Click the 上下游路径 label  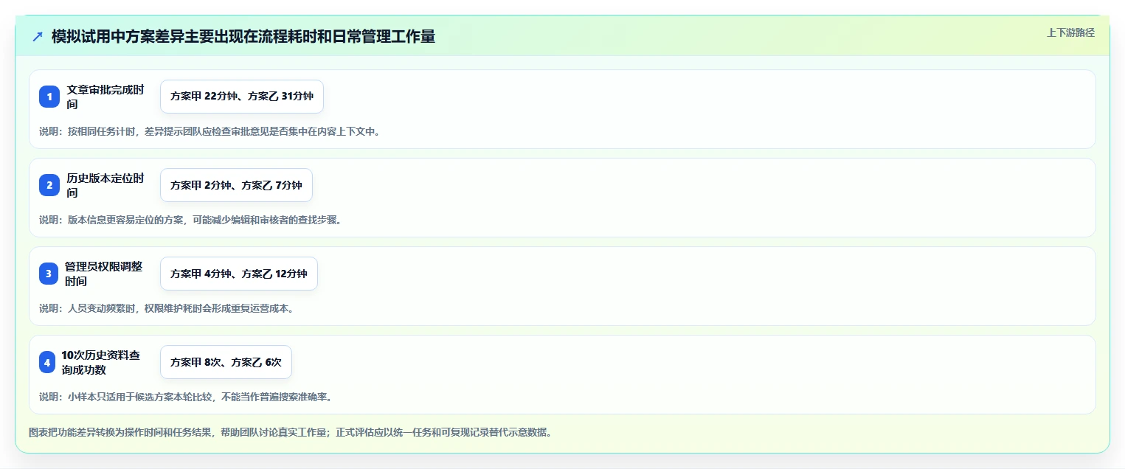click(x=1070, y=32)
